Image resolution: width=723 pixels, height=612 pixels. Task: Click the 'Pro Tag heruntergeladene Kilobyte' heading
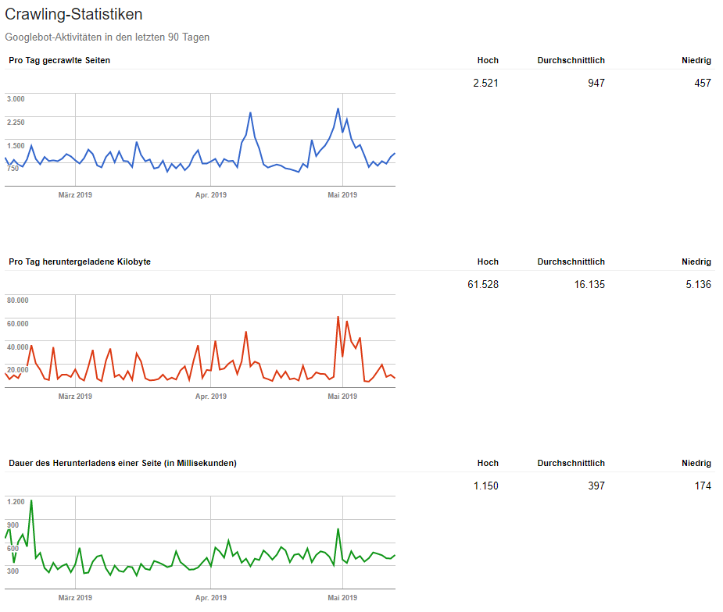(x=80, y=262)
